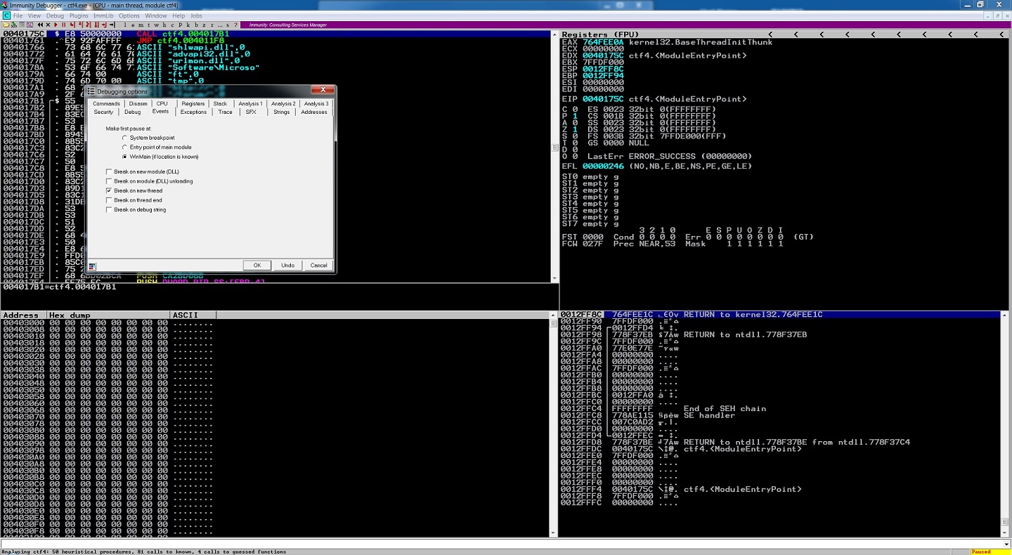Click the Open file folder icon
This screenshot has width=1012, height=555.
tap(6, 25)
